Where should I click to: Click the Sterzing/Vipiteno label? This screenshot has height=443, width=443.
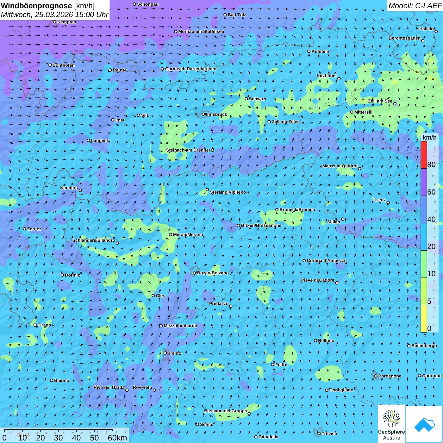point(228,192)
